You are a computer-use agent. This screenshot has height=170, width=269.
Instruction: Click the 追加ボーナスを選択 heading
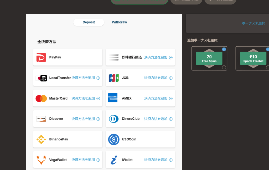click(x=203, y=40)
